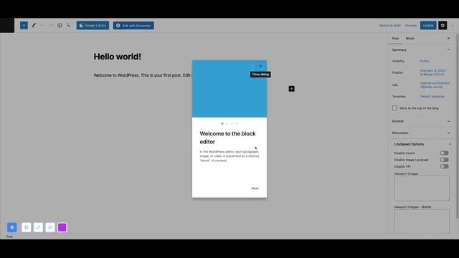Click the Redo arrow in toolbar
The width and height of the screenshot is (459, 258).
tap(51, 26)
